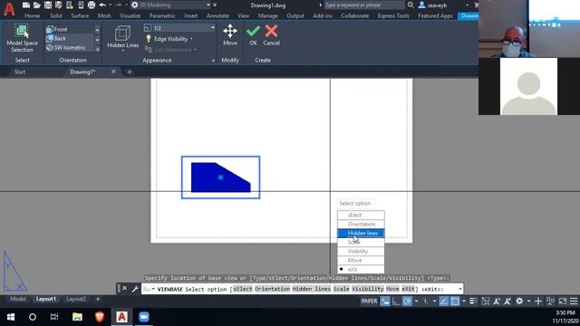The image size is (580, 326).
Task: Open status bar customization hamburger menu
Action: coord(574,302)
